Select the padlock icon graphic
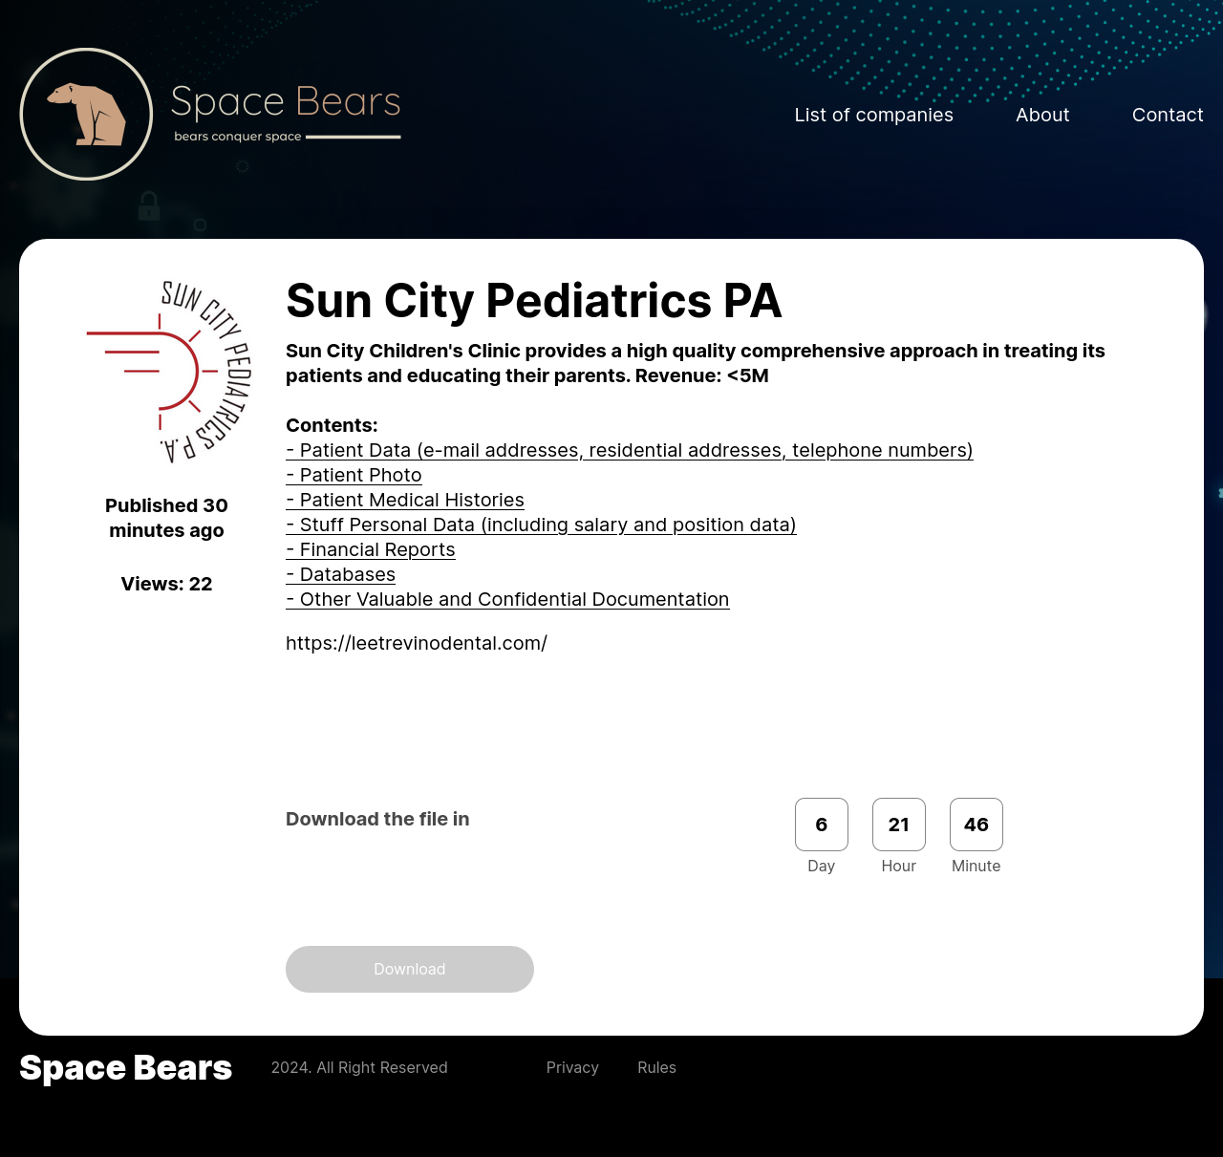The height and width of the screenshot is (1157, 1223). (148, 205)
